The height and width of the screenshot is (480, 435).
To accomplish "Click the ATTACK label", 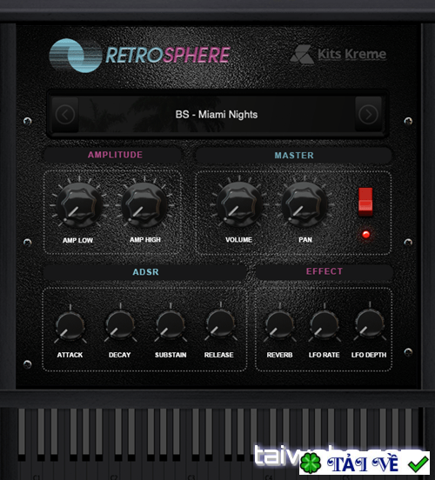I will [x=70, y=355].
